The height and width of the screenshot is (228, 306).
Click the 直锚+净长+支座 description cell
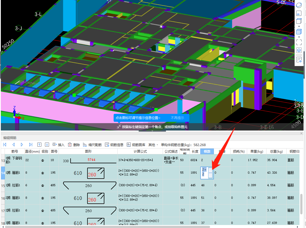click(x=171, y=160)
